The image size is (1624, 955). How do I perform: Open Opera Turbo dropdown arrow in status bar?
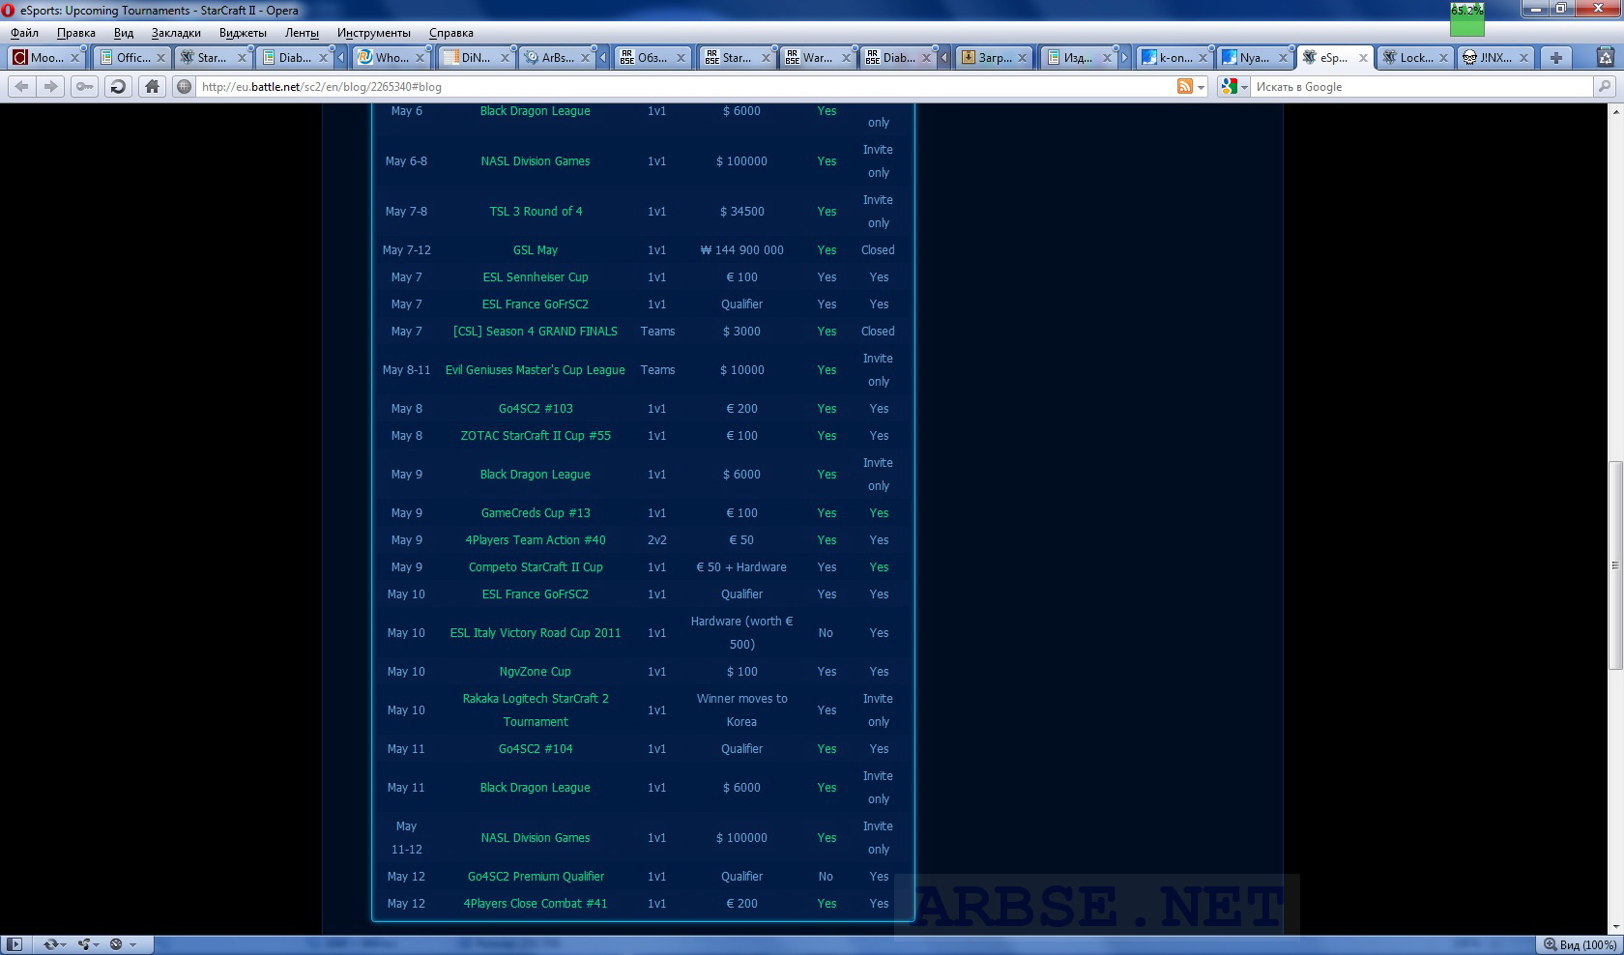(132, 944)
